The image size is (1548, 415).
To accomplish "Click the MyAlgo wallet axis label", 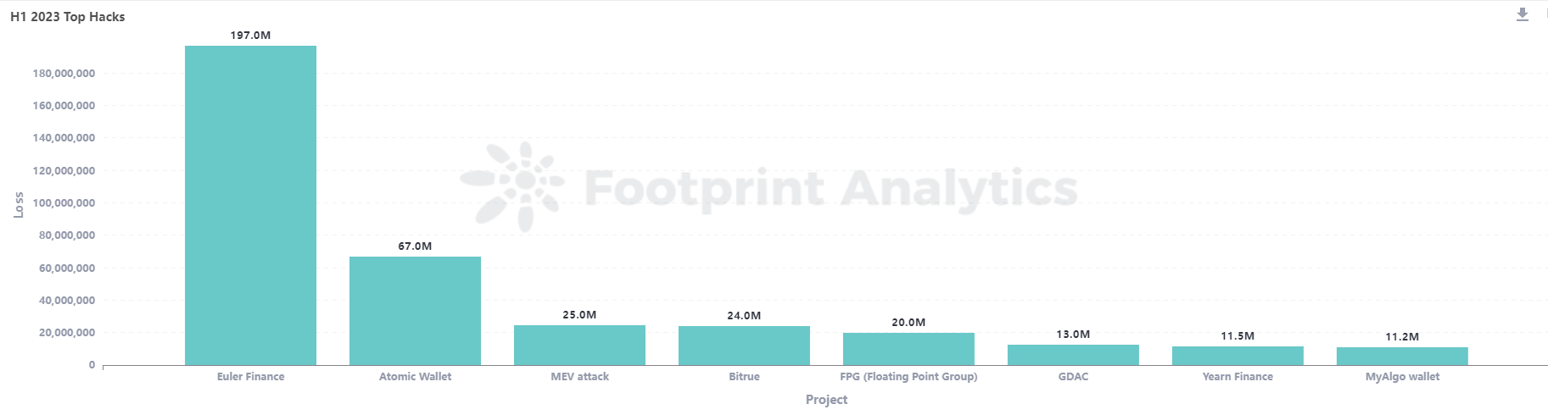I will (x=1402, y=377).
